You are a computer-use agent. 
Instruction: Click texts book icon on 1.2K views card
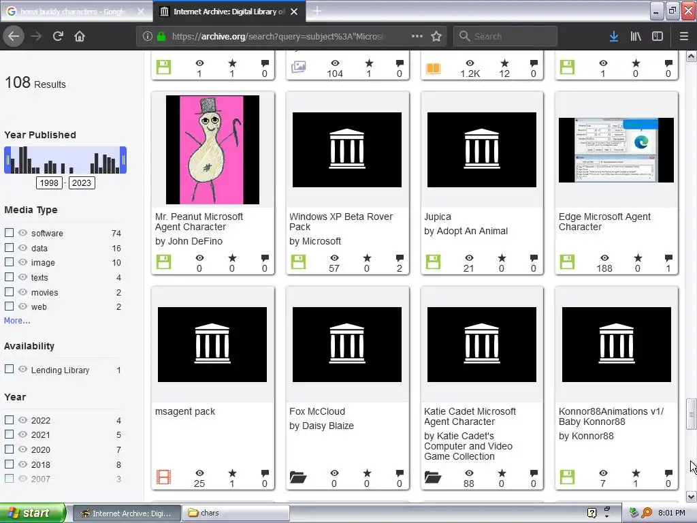(x=434, y=67)
